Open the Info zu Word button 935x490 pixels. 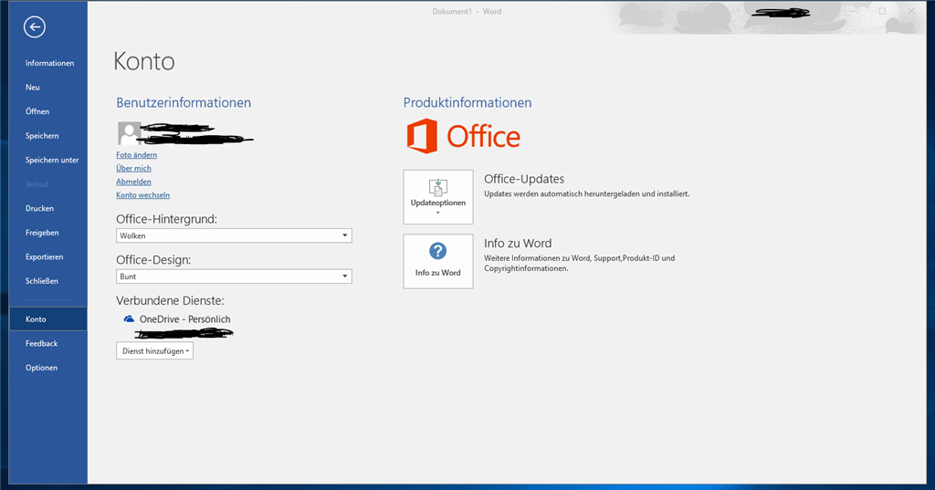[438, 261]
